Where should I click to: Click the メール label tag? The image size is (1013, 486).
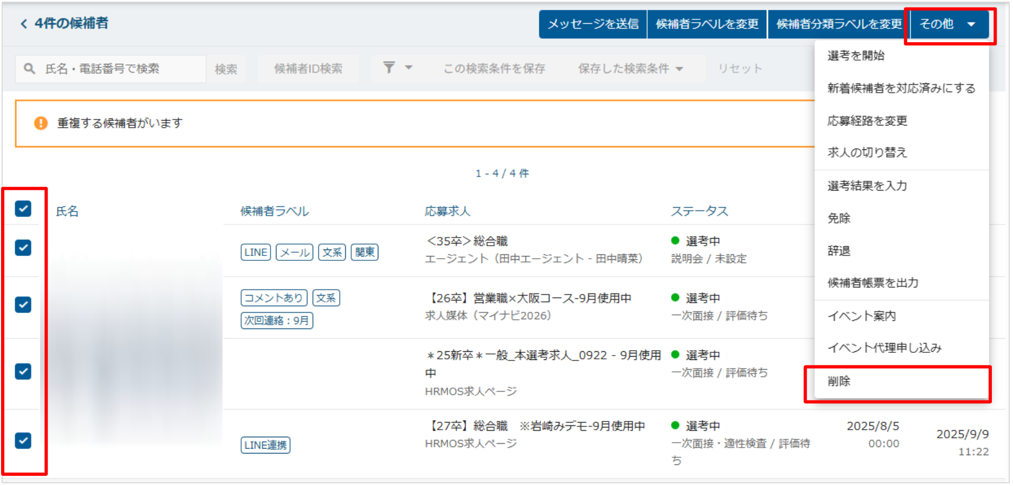294,252
